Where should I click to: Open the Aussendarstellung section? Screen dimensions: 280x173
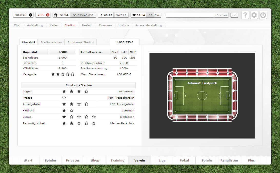[149, 25]
